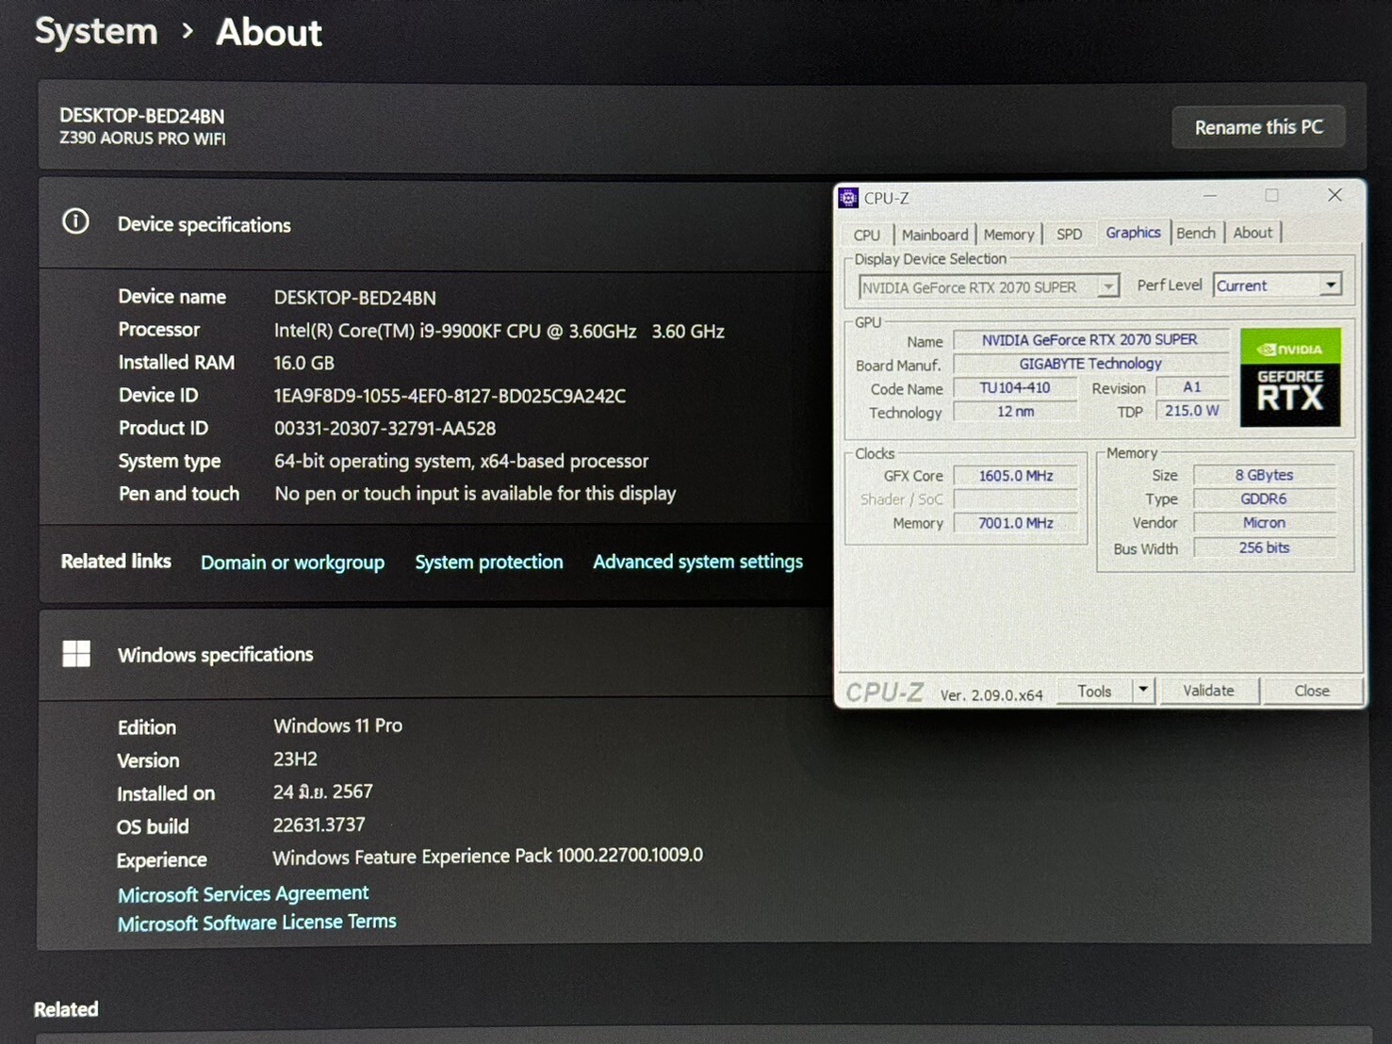Click the Clocks Memory 7001.0 MHz field
This screenshot has height=1044, width=1392.
(x=1015, y=523)
